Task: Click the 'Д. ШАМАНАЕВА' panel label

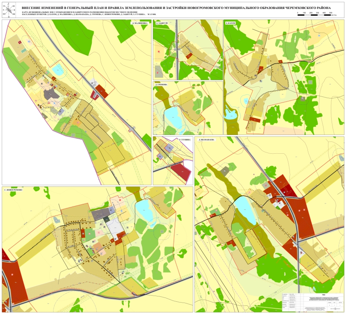Action: pyautogui.click(x=206, y=139)
